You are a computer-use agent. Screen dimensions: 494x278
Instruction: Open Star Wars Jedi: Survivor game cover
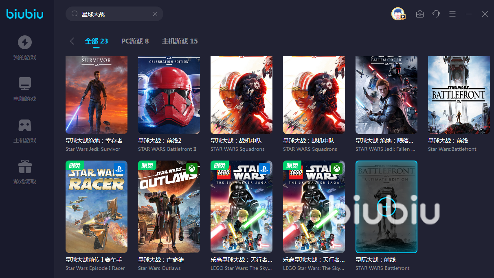[97, 95]
